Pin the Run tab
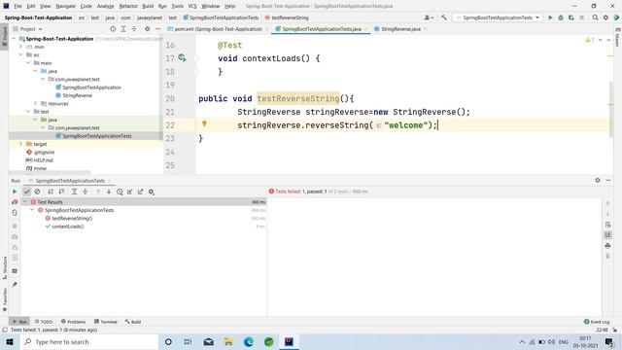Viewport: 622px width, 350px height. point(15,285)
